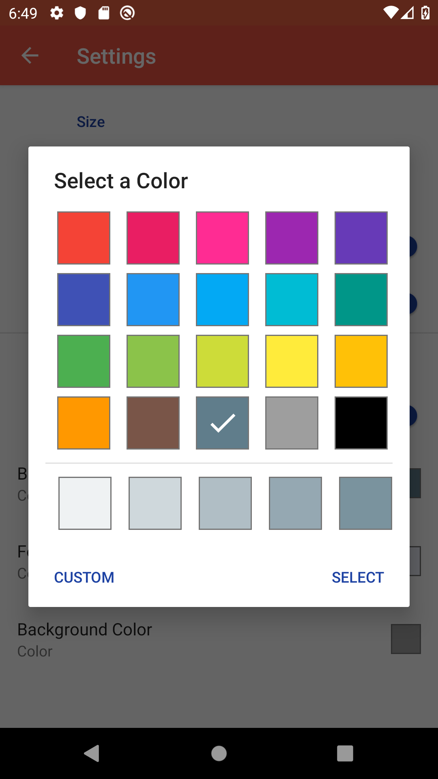Select the black color swatch
This screenshot has height=779, width=438.
click(361, 423)
